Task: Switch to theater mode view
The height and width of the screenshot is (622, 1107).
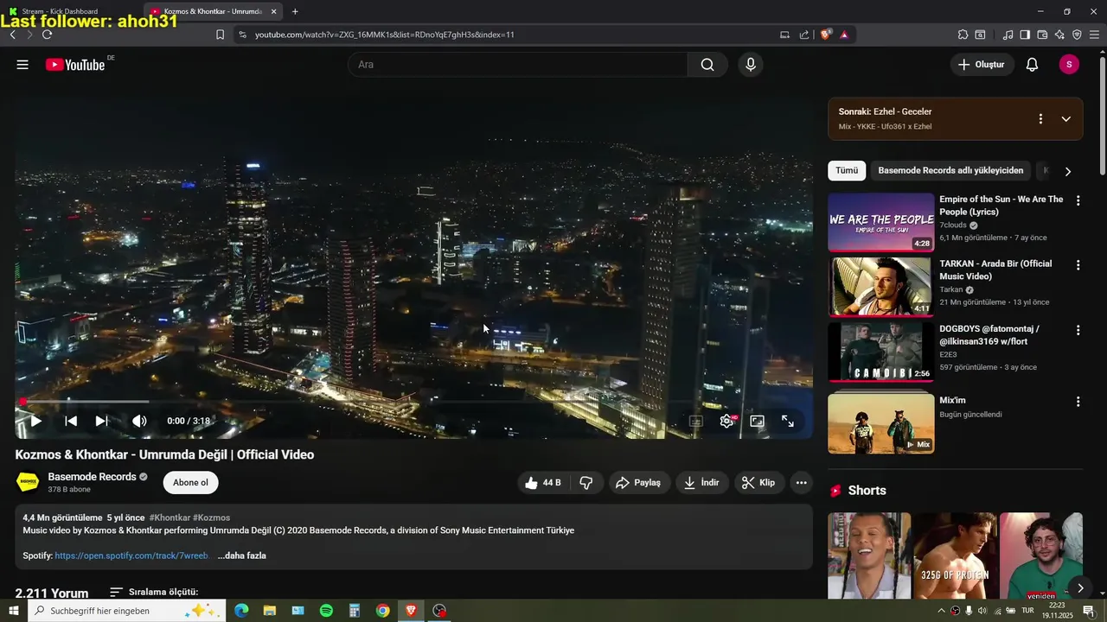Action: coord(757,422)
